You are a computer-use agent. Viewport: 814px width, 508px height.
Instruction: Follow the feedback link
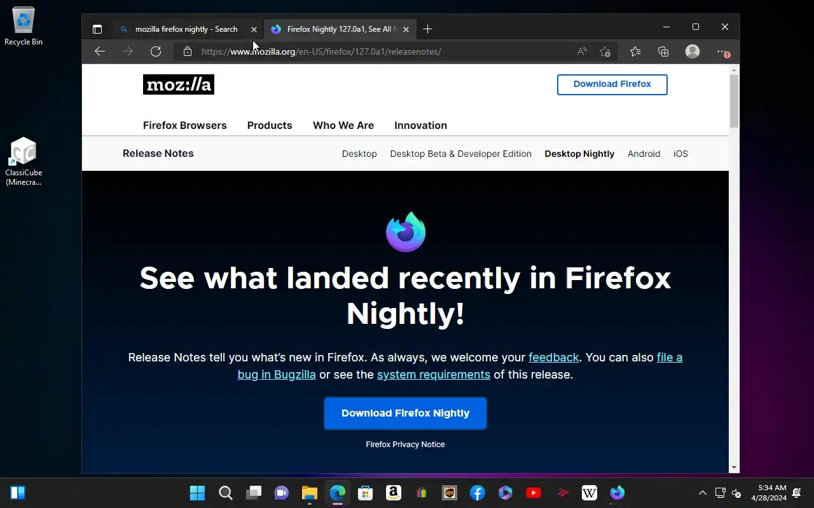point(553,358)
